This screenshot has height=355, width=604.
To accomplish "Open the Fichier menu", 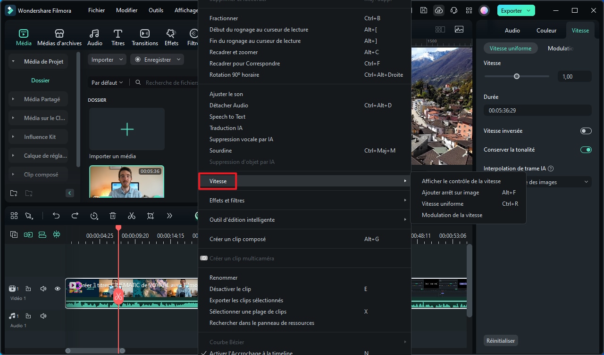I will click(96, 10).
